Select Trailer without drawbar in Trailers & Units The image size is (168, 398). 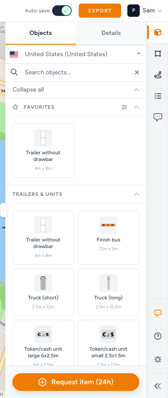(43, 237)
